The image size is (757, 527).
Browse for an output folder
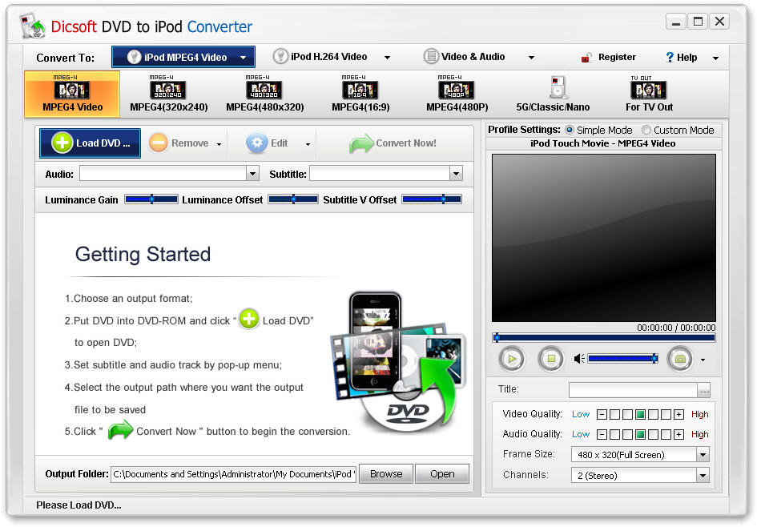(386, 474)
